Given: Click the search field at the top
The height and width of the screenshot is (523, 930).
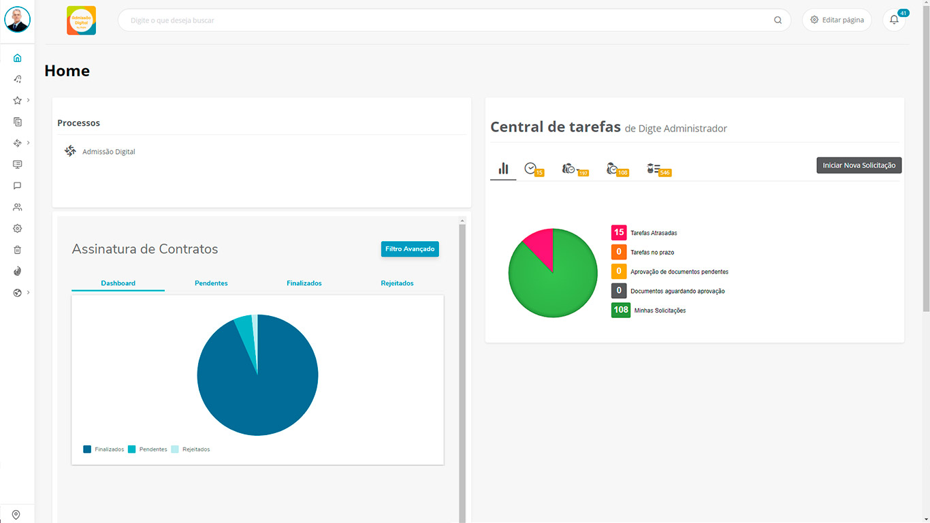Looking at the screenshot, I should [449, 20].
